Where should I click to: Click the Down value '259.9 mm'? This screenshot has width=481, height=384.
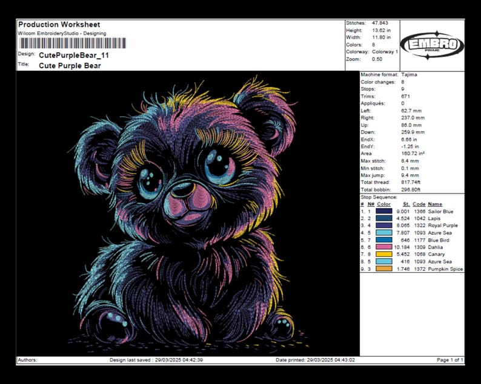[x=413, y=132]
